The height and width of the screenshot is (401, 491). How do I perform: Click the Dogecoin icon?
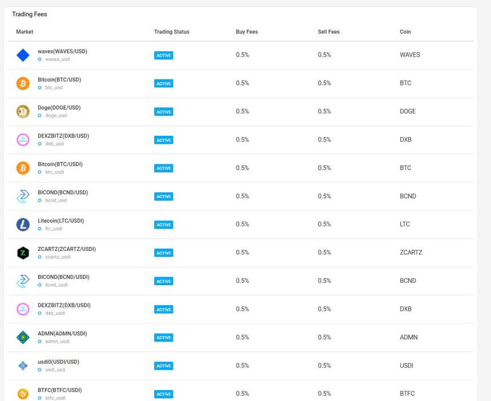point(23,112)
